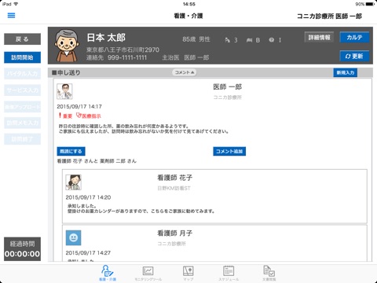Tap 看護師 月子 smiley avatar
Image resolution: width=377 pixels, height=283 pixels.
(x=73, y=237)
